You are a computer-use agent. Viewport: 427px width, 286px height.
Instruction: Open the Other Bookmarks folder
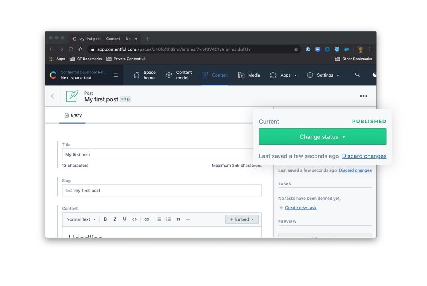(353, 59)
